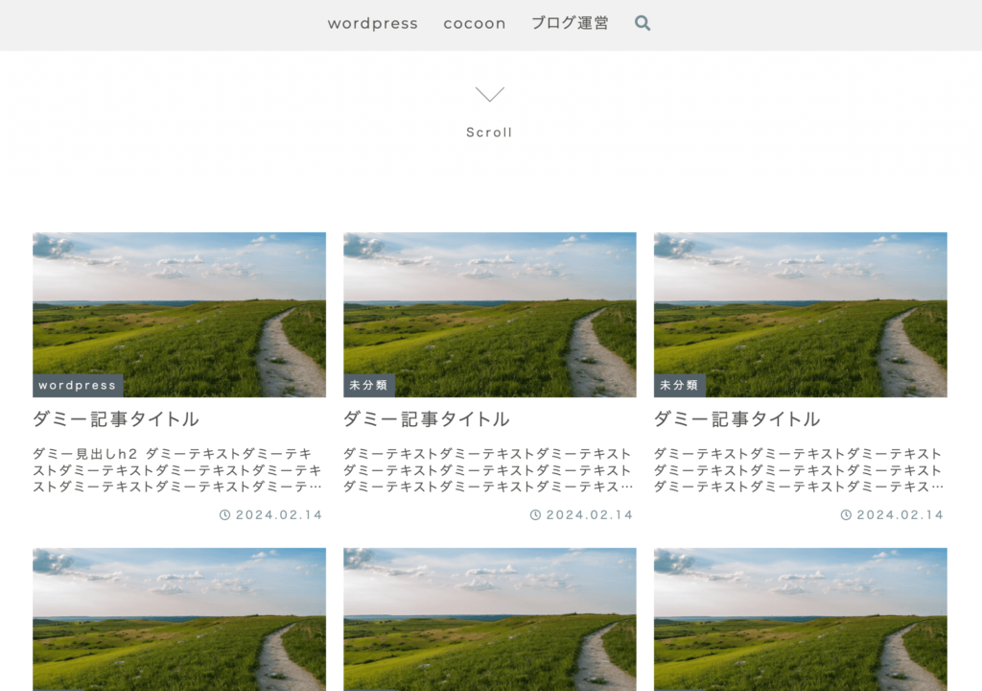This screenshot has width=982, height=691.
Task: Click the top-row middle card's landscape thumbnail
Action: pyautogui.click(x=490, y=315)
